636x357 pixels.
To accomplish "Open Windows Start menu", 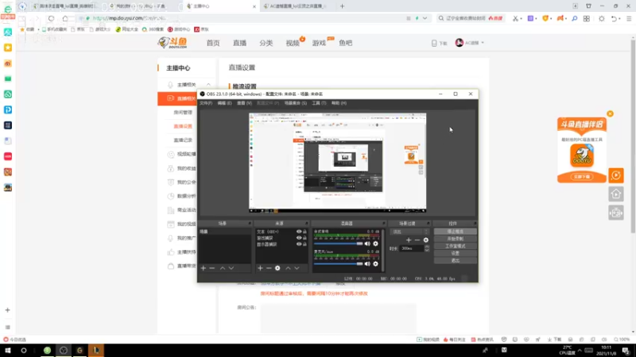I will point(8,350).
